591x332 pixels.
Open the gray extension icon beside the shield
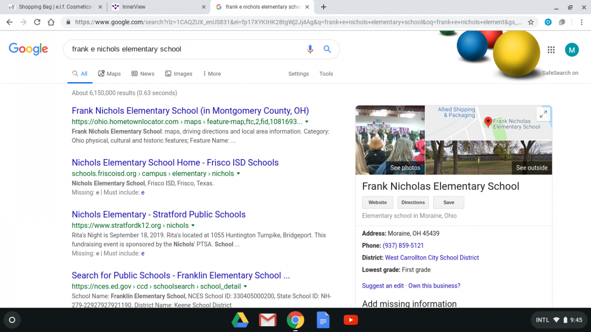(562, 22)
